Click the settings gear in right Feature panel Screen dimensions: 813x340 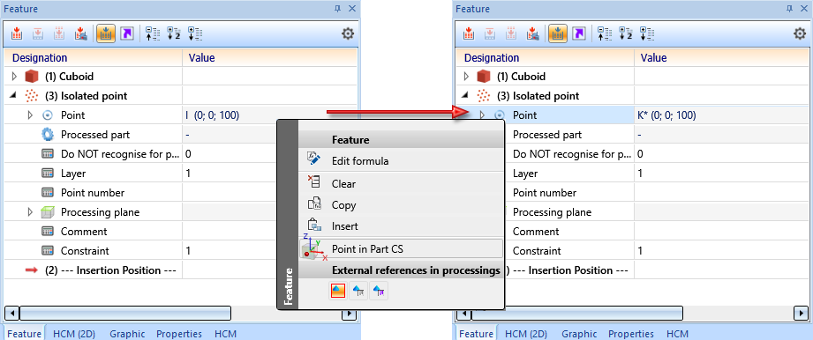coord(800,34)
